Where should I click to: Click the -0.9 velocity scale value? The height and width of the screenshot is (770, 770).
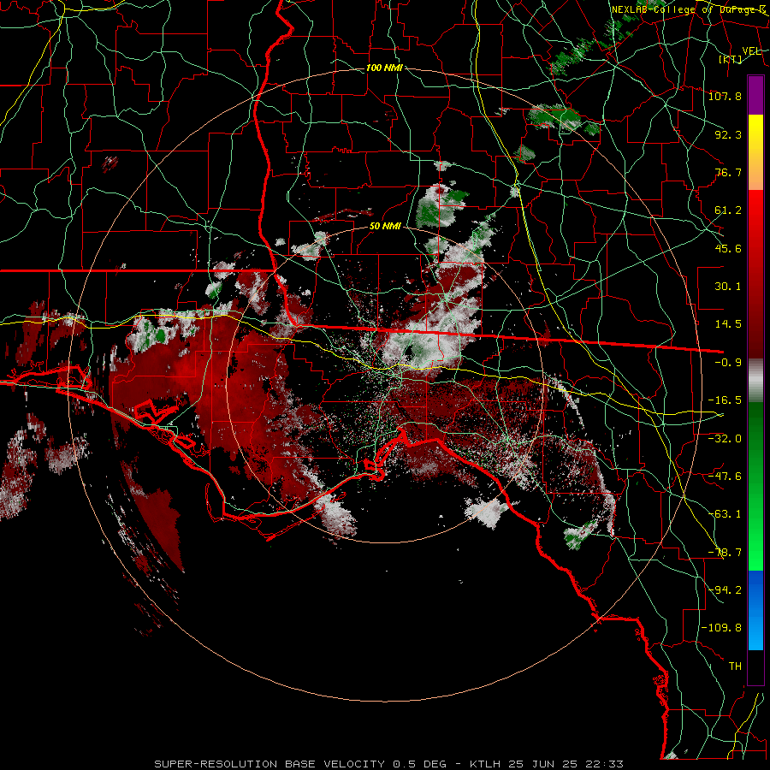[728, 363]
